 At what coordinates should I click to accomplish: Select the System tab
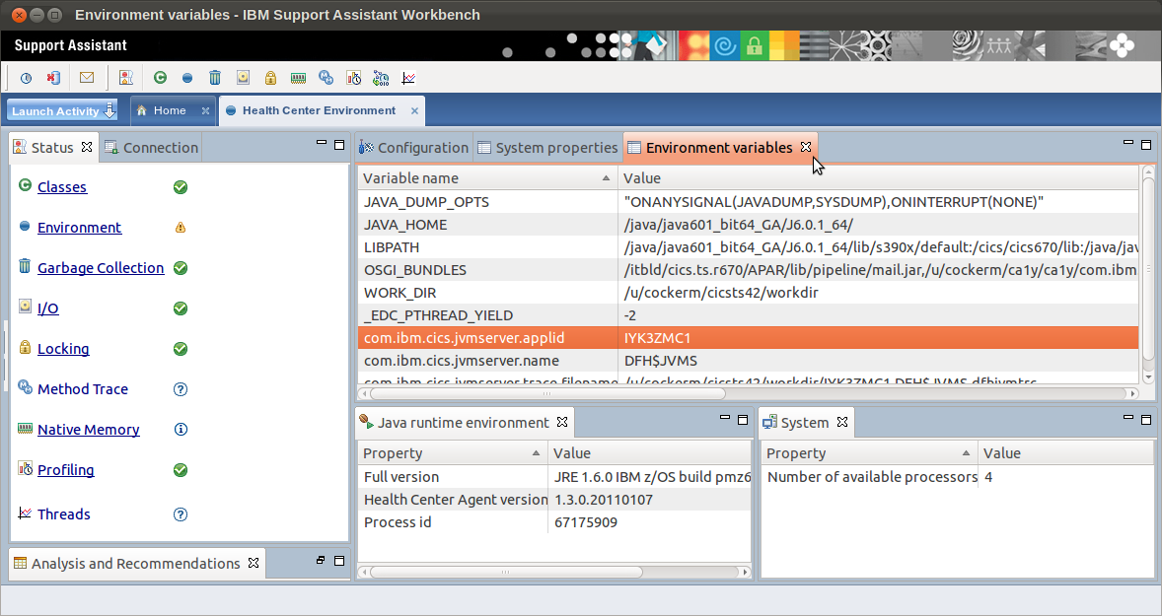(805, 422)
